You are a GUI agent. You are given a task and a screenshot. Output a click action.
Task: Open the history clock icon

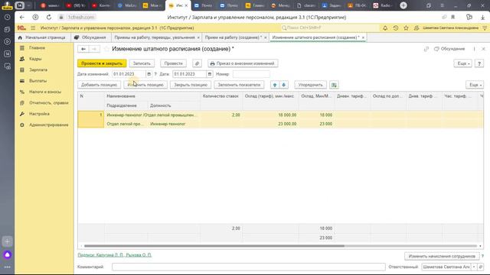click(396, 27)
